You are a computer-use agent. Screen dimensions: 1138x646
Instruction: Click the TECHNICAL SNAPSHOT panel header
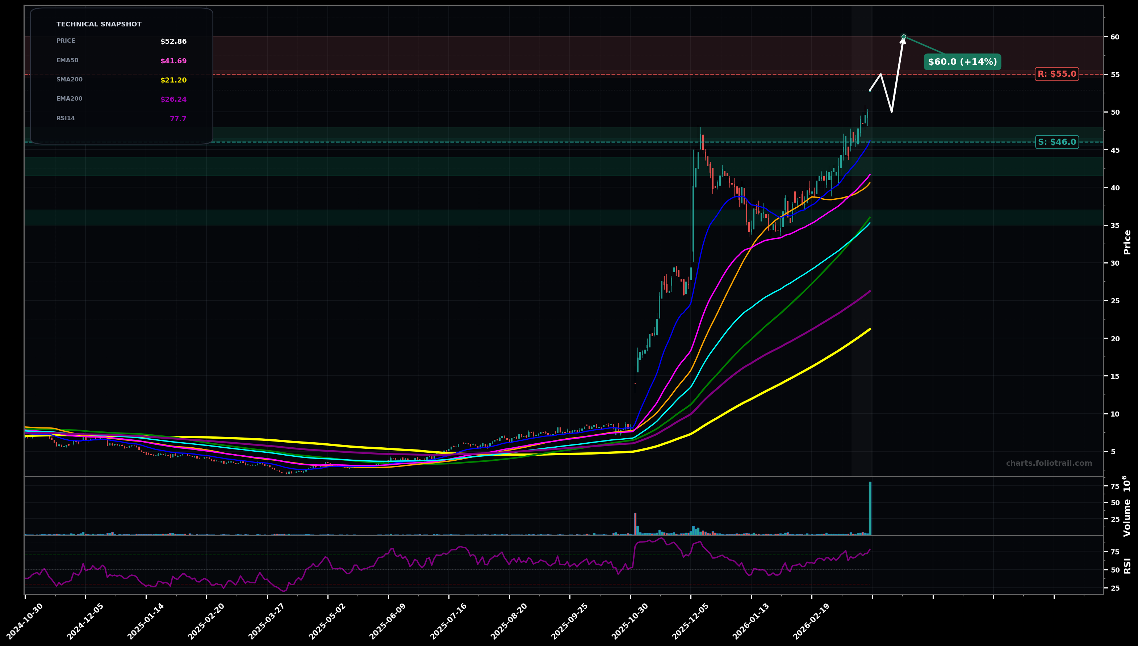pos(99,24)
